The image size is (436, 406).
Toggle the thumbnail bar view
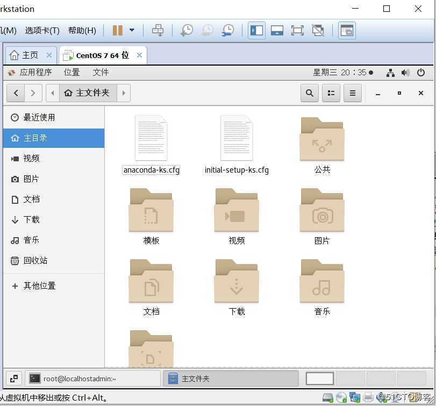277,30
